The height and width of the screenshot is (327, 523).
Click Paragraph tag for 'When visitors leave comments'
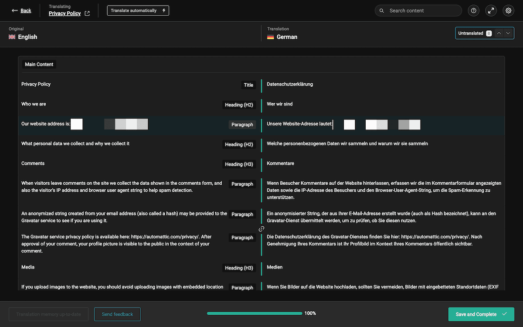242,184
